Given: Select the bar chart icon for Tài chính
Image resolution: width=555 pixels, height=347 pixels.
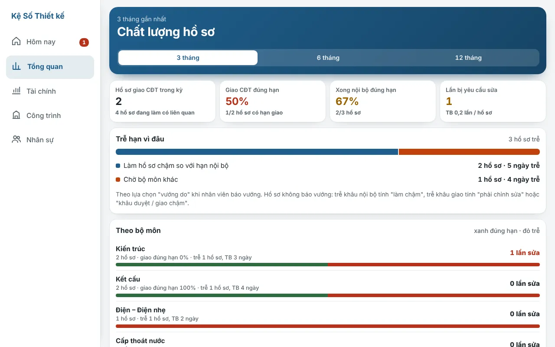Looking at the screenshot, I should pyautogui.click(x=16, y=91).
